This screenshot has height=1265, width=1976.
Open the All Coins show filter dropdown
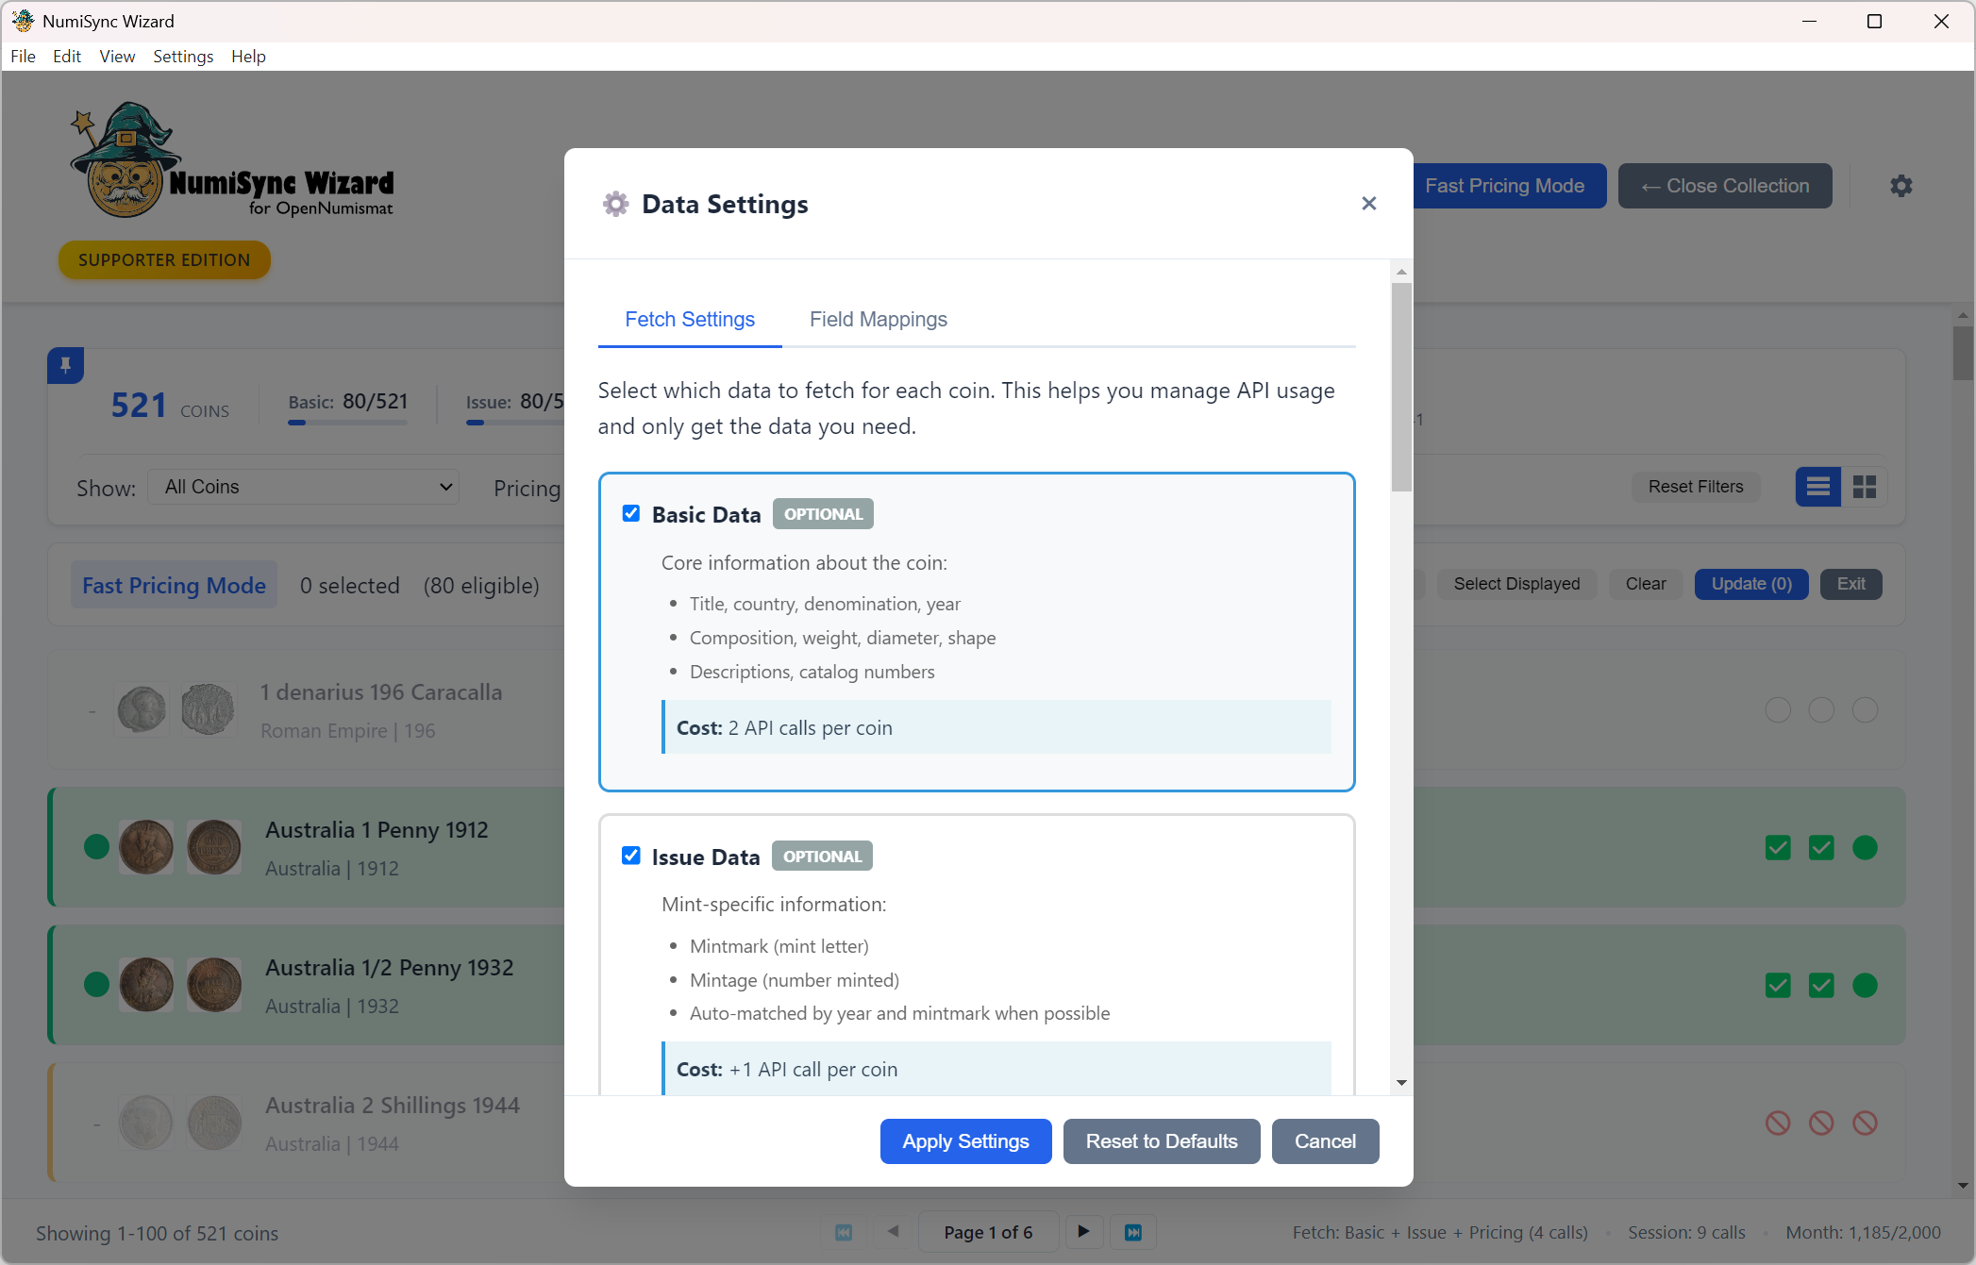tap(303, 487)
